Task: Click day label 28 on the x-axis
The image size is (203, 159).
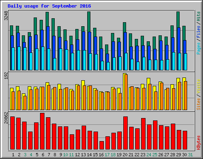Action: coord(172,155)
